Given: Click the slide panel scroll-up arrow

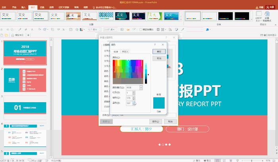Looking at the screenshot, I should (51, 39).
